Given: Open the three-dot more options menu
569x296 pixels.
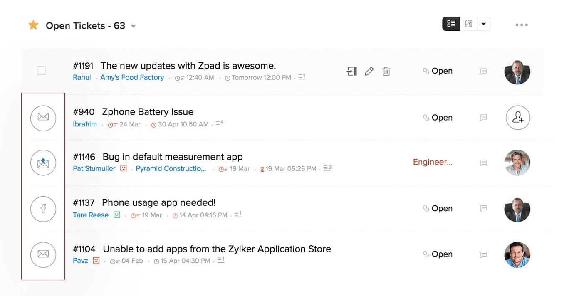Looking at the screenshot, I should [522, 25].
